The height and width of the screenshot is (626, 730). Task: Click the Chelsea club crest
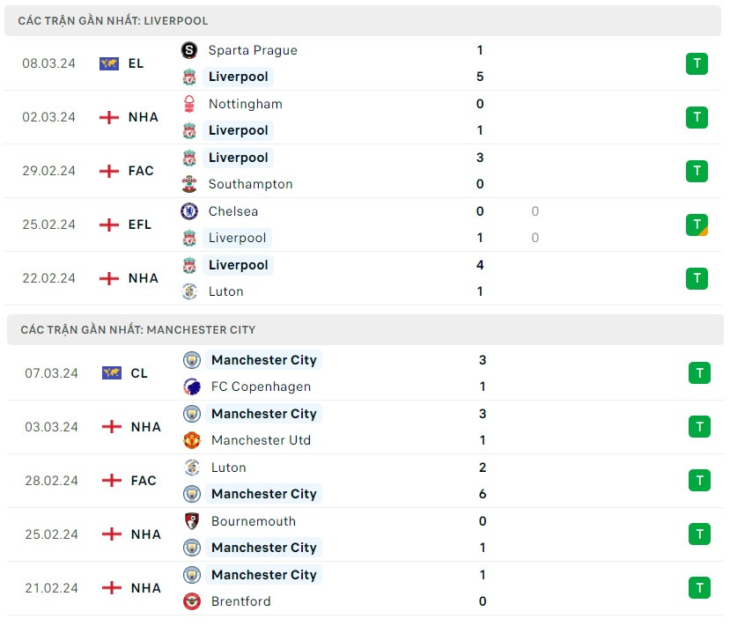click(x=189, y=211)
